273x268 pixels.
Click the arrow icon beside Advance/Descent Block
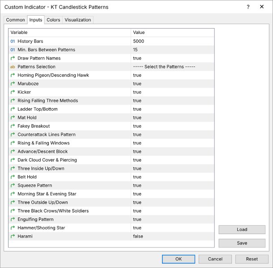click(13, 151)
